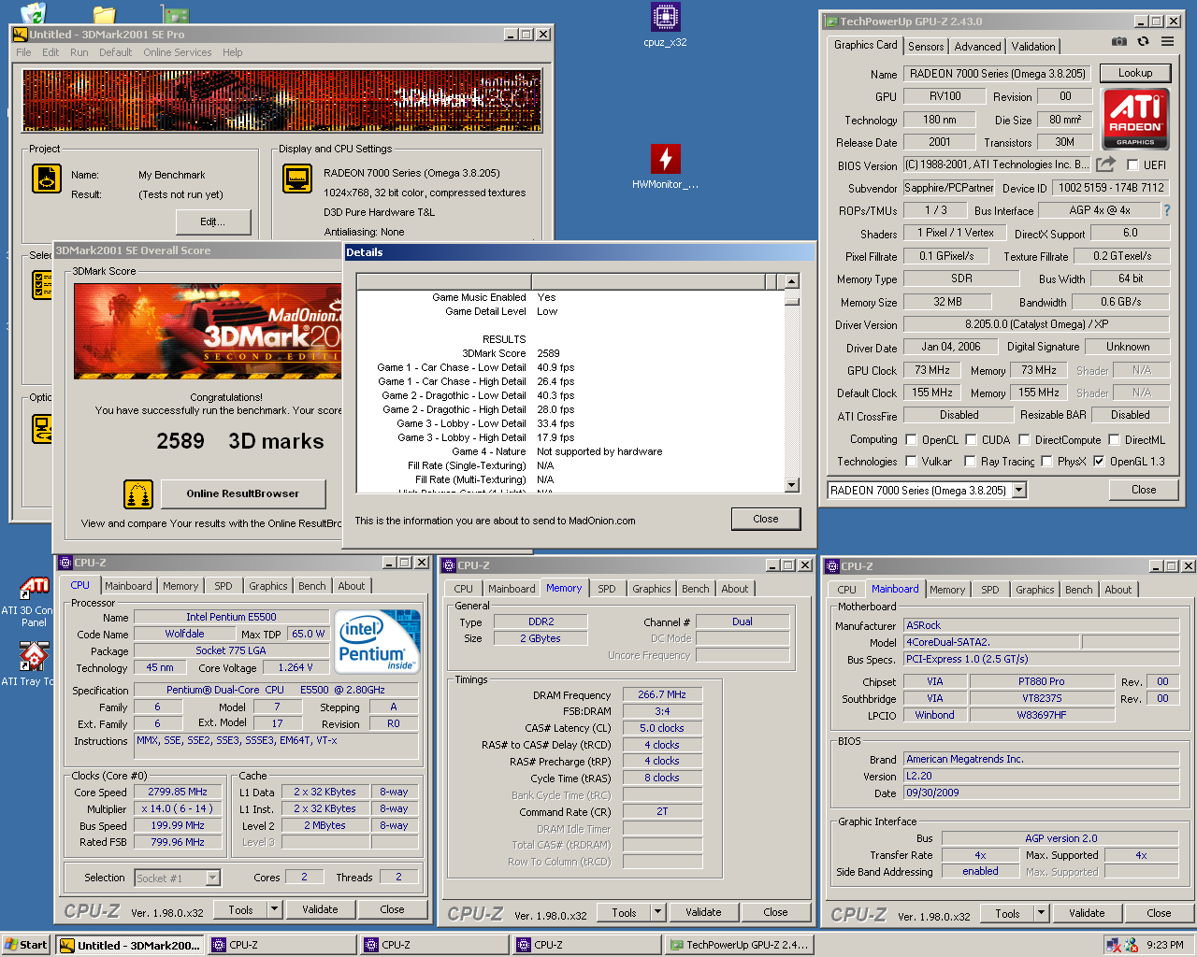Switch to the Advanced tab in GPU-Z

click(x=977, y=47)
